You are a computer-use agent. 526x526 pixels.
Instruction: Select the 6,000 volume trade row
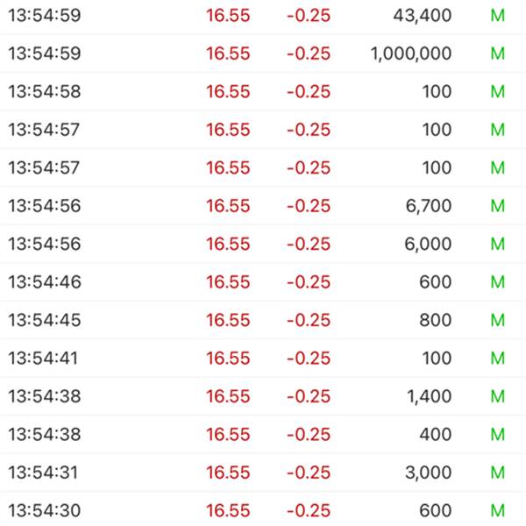pos(263,244)
